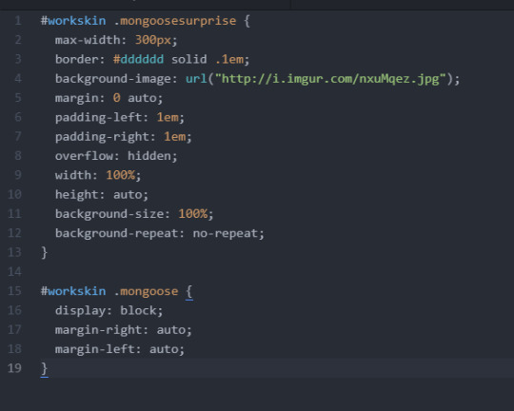This screenshot has width=514, height=411.
Task: Click 'margin' property on line 5
Action: pyautogui.click(x=77, y=98)
